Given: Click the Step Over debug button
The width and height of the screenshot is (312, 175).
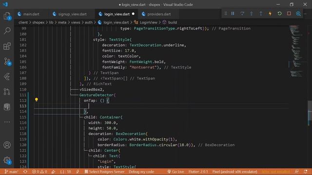Looking at the screenshot, I should (242, 14).
